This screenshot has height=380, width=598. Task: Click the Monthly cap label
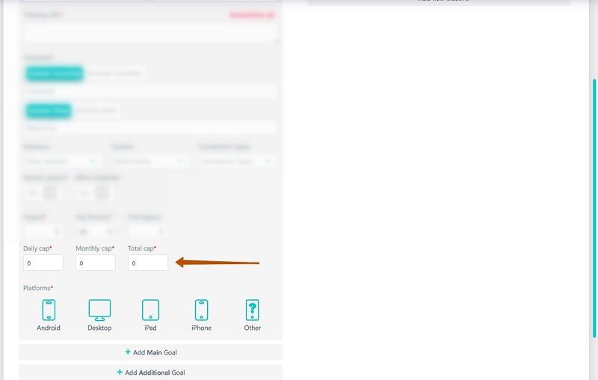95,248
